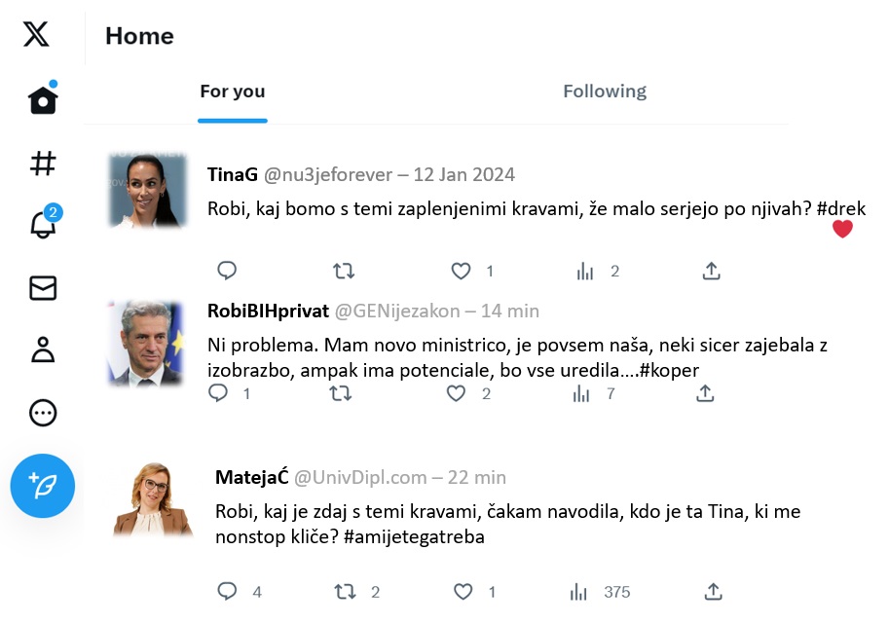Like TinaG's post about kravami
The width and height of the screenshot is (889, 624).
(462, 272)
